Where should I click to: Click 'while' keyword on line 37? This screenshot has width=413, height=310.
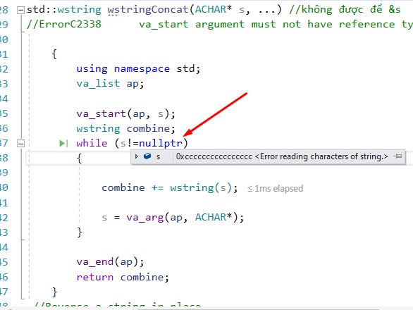(92, 144)
